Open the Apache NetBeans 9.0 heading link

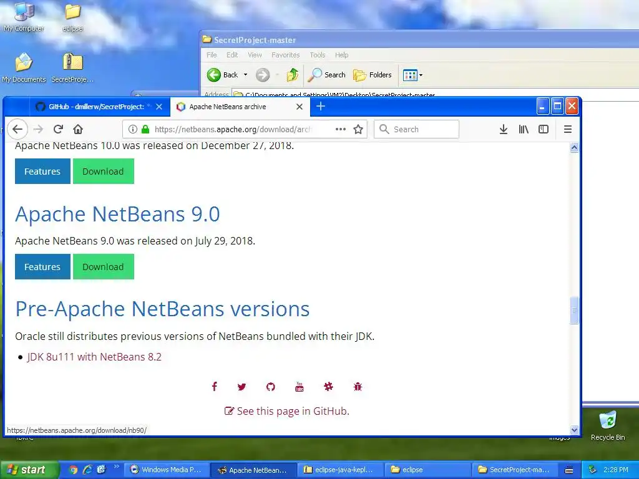117,214
